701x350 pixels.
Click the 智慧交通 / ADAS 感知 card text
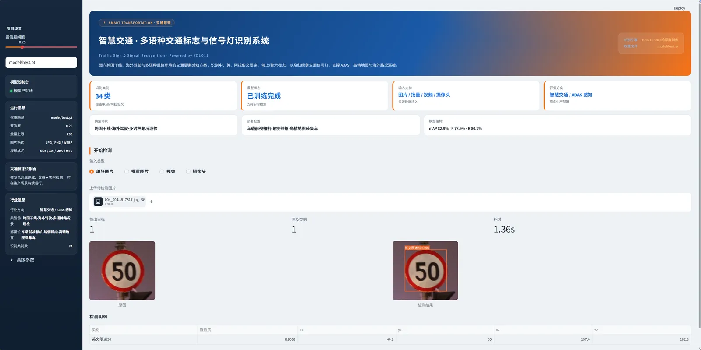571,95
